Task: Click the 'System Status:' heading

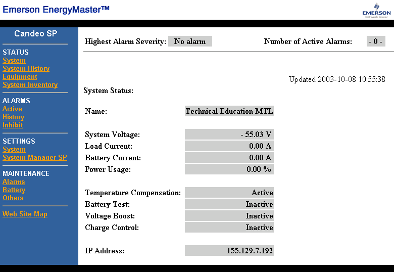Action: point(109,90)
